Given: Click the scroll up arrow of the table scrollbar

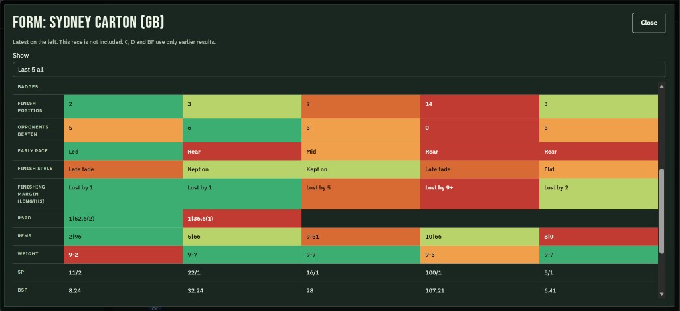Looking at the screenshot, I should point(661,86).
